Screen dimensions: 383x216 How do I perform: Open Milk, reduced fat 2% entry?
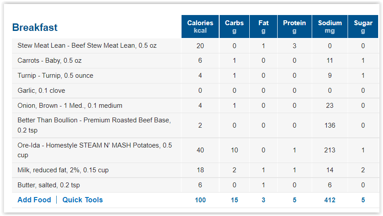click(63, 170)
